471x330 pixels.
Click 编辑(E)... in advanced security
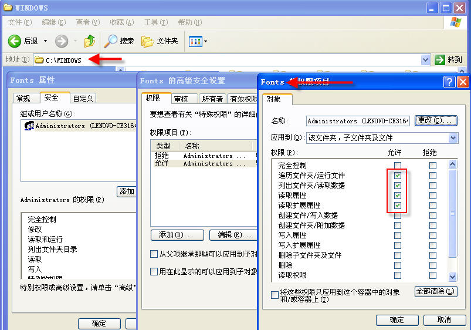[233, 235]
